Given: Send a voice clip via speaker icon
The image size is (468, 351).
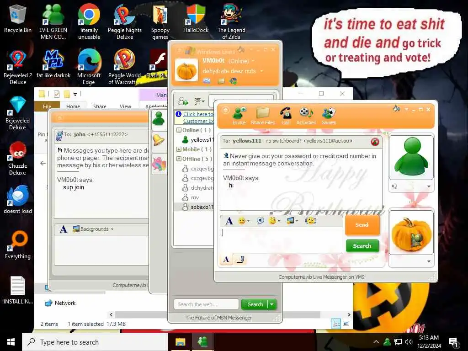Looking at the screenshot, I should (x=260, y=221).
